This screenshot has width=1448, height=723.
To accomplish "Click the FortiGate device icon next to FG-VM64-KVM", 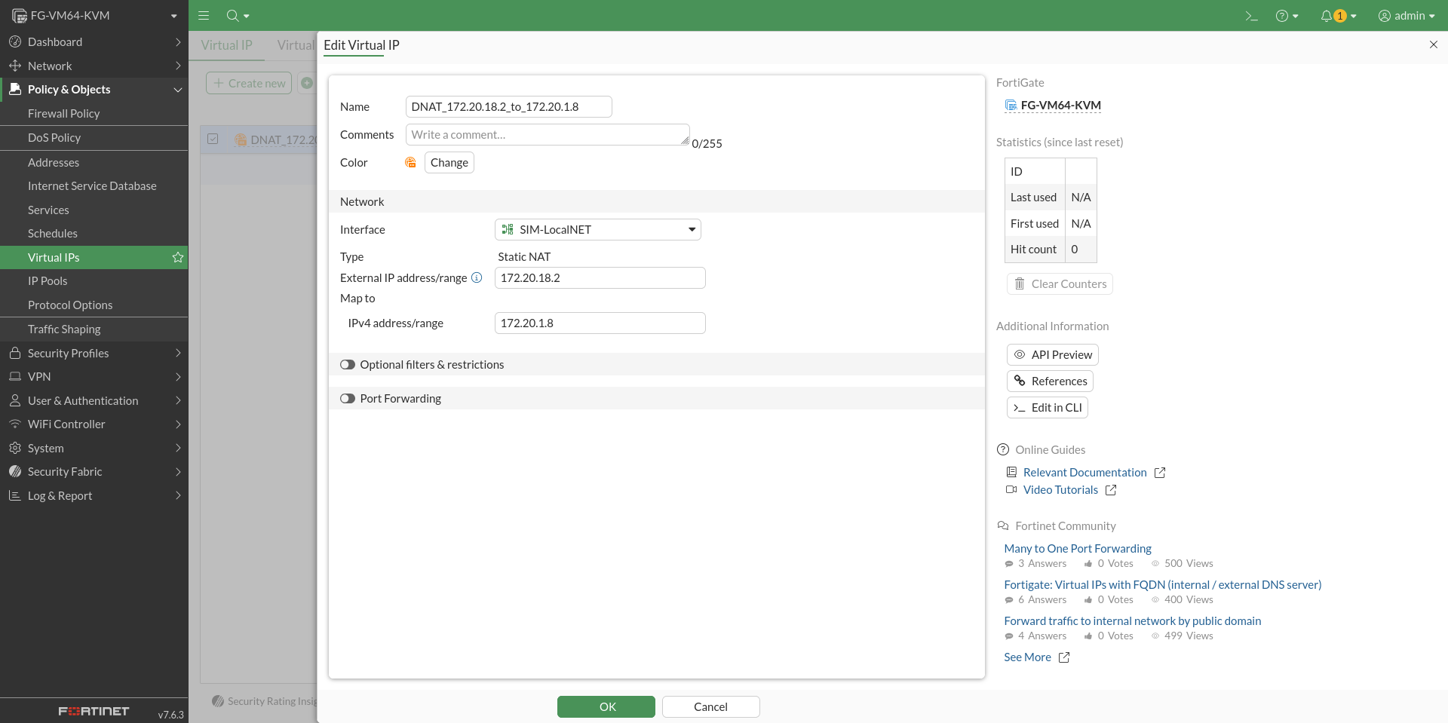I will point(1011,106).
